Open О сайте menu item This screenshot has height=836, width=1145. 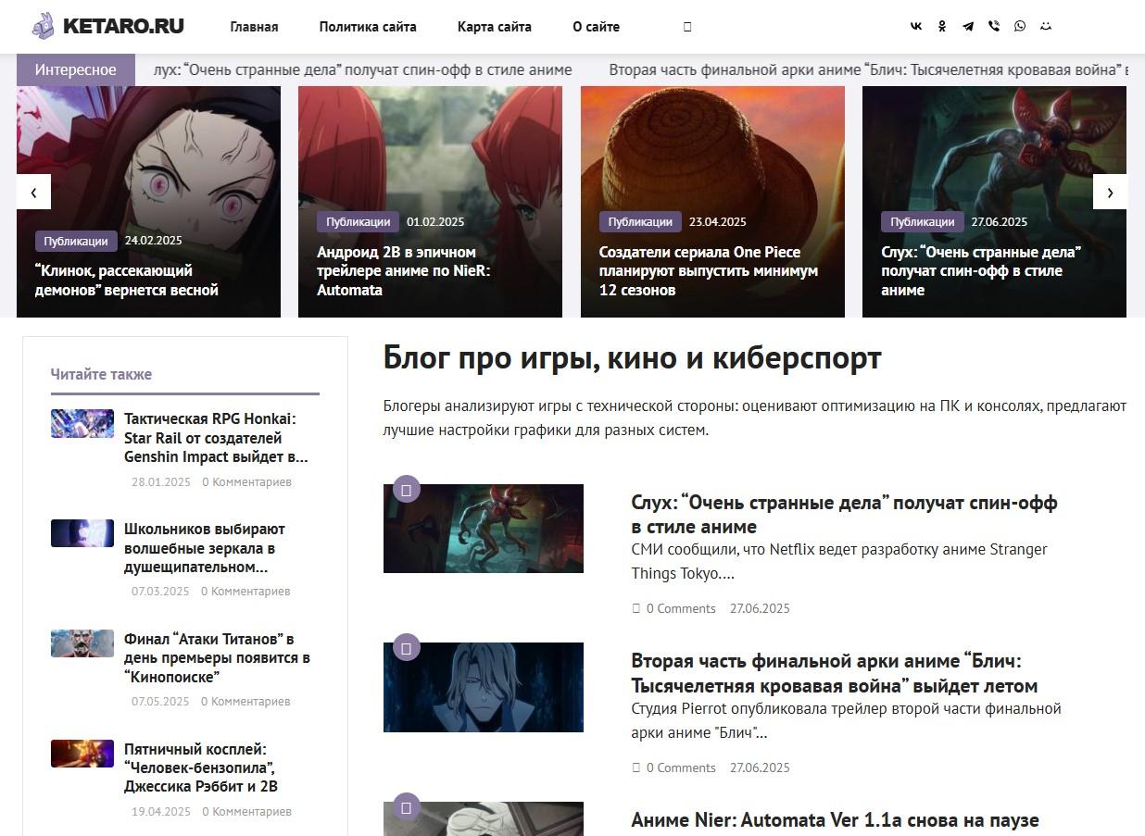coord(596,27)
